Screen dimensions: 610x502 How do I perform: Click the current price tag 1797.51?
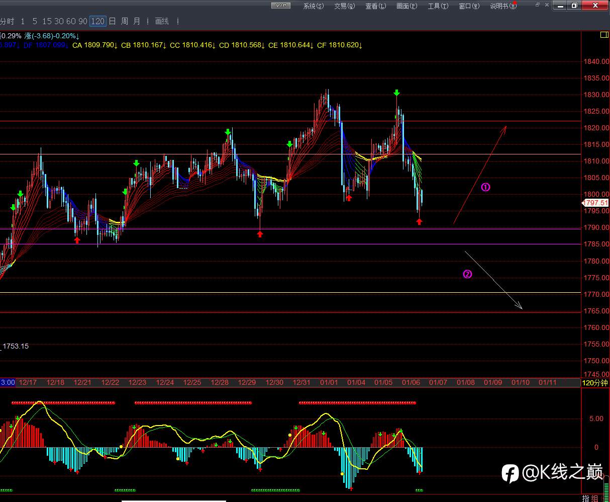pyautogui.click(x=596, y=203)
